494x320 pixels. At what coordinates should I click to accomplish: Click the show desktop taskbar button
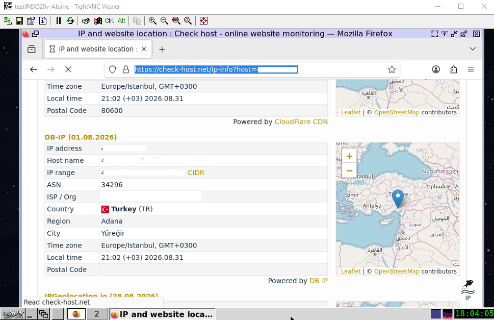pyautogui.click(x=31, y=314)
